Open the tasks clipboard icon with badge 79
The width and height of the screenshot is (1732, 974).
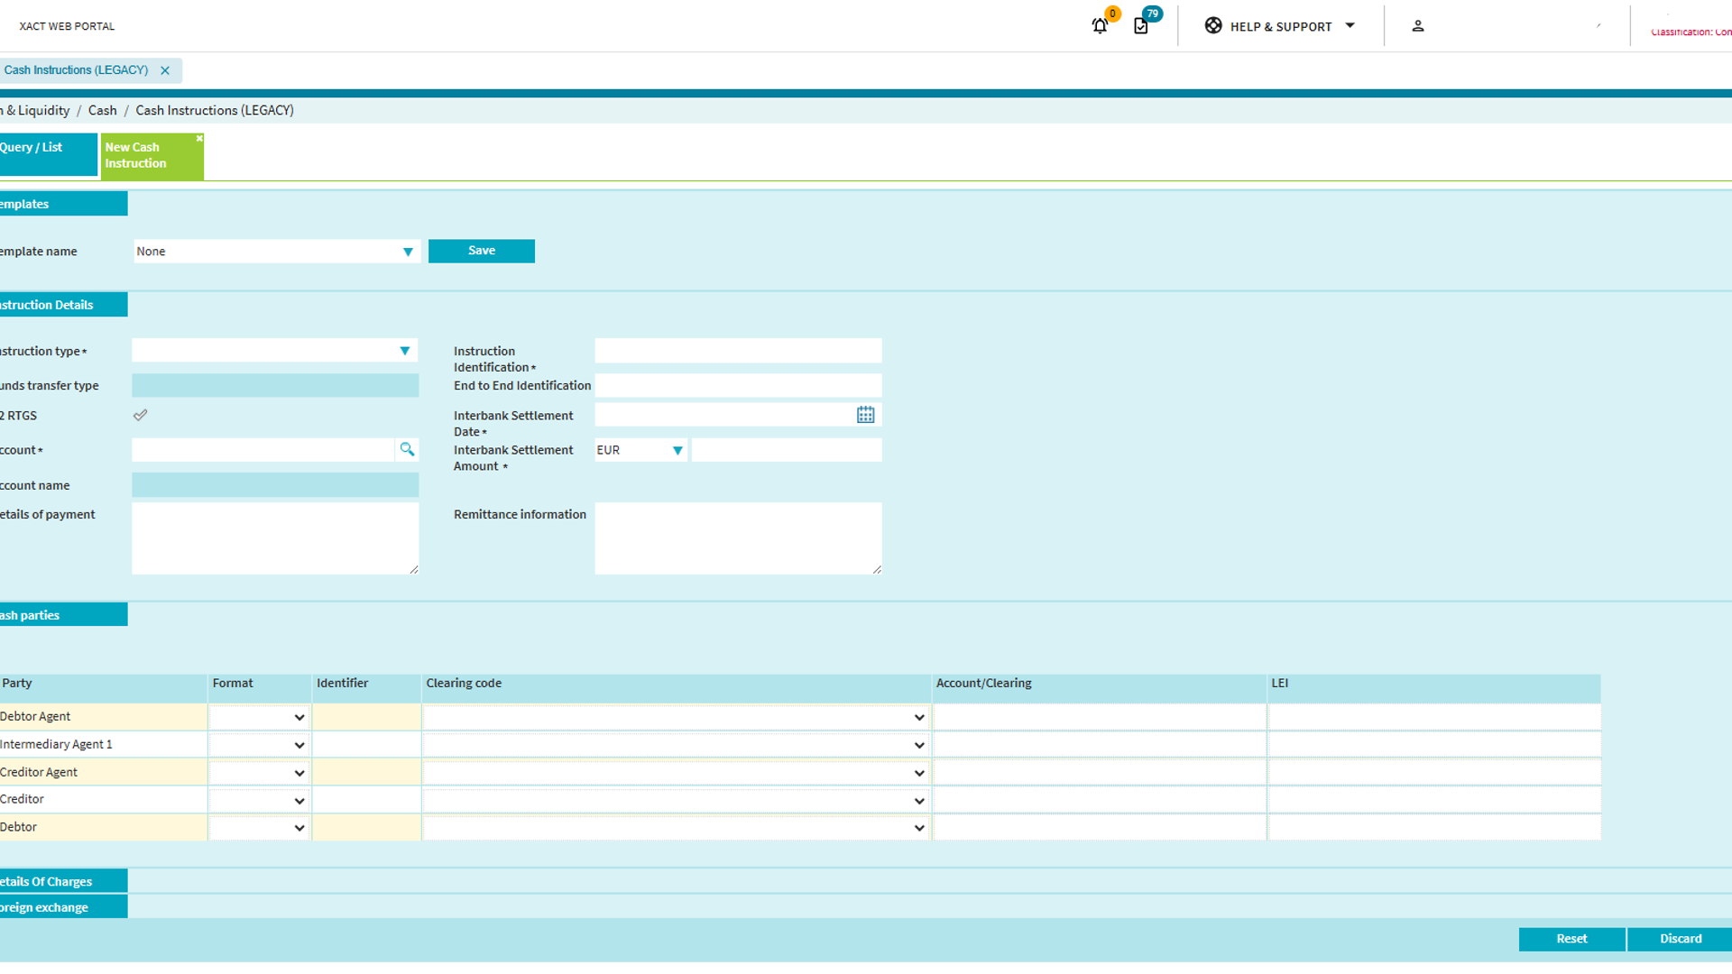(1141, 26)
